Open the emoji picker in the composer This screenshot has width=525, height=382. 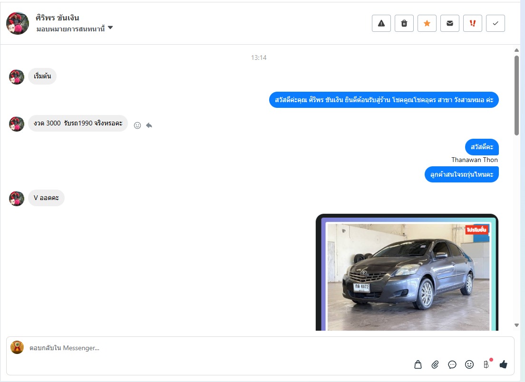click(469, 364)
